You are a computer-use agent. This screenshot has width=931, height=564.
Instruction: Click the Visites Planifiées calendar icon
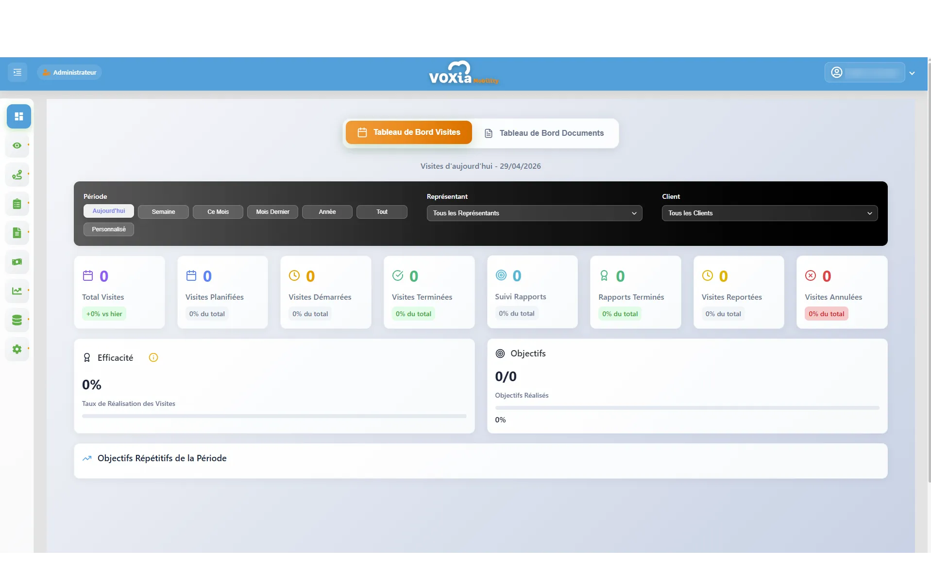pyautogui.click(x=191, y=275)
